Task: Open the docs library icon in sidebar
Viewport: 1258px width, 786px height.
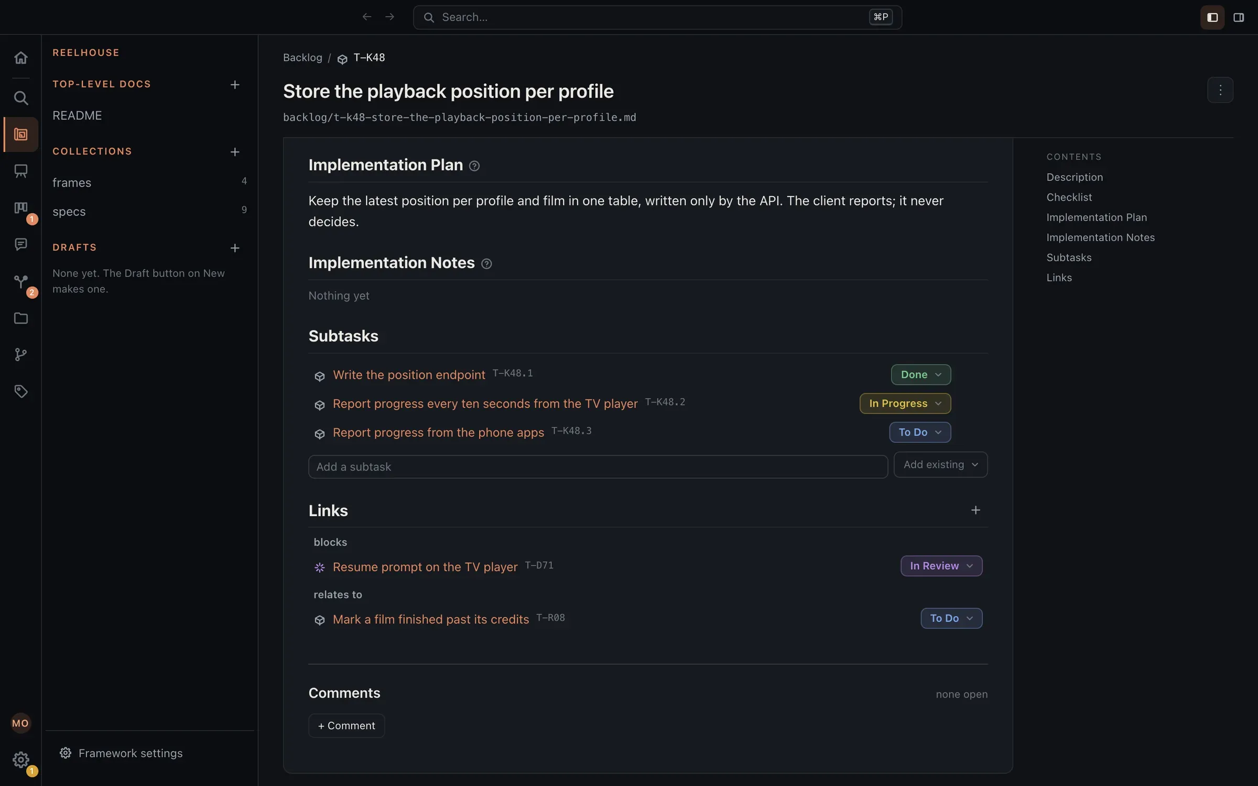Action: [20, 135]
